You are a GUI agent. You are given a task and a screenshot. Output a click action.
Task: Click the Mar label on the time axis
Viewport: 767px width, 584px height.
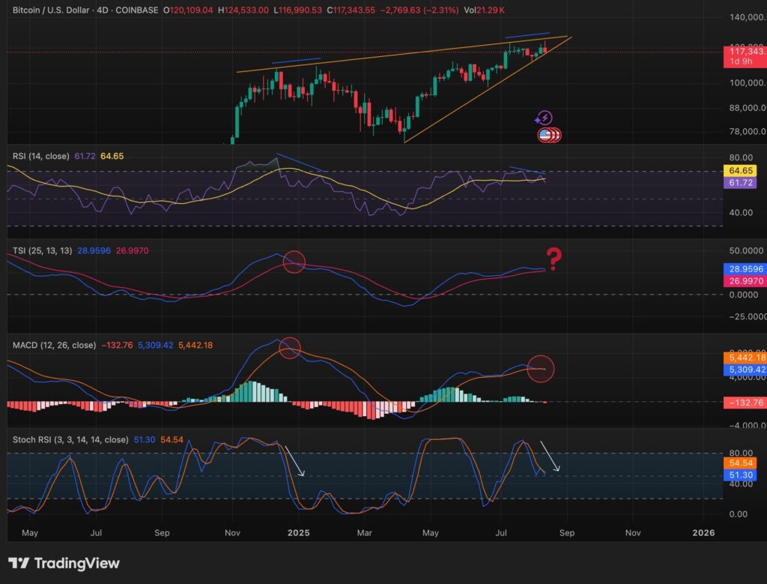pyautogui.click(x=365, y=532)
